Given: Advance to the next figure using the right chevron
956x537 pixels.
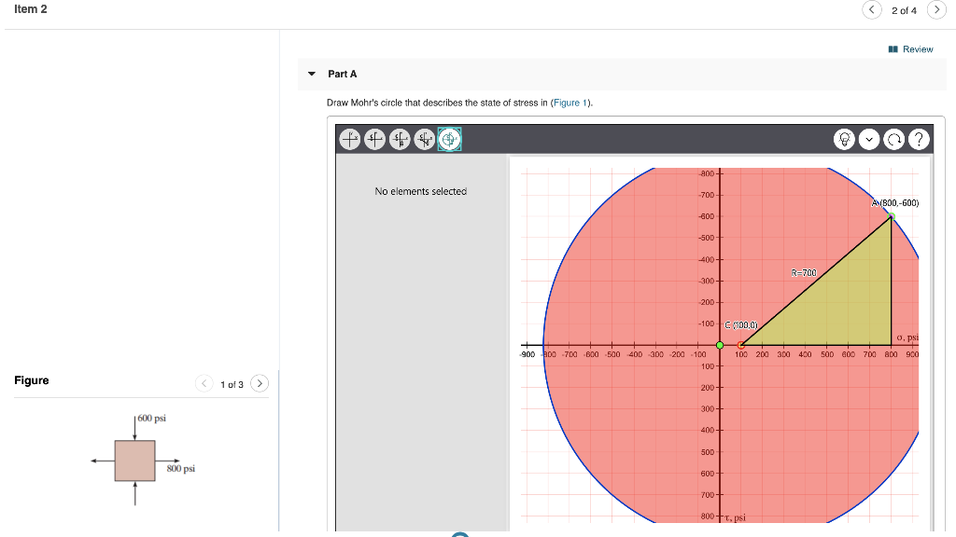Looking at the screenshot, I should pos(260,382).
